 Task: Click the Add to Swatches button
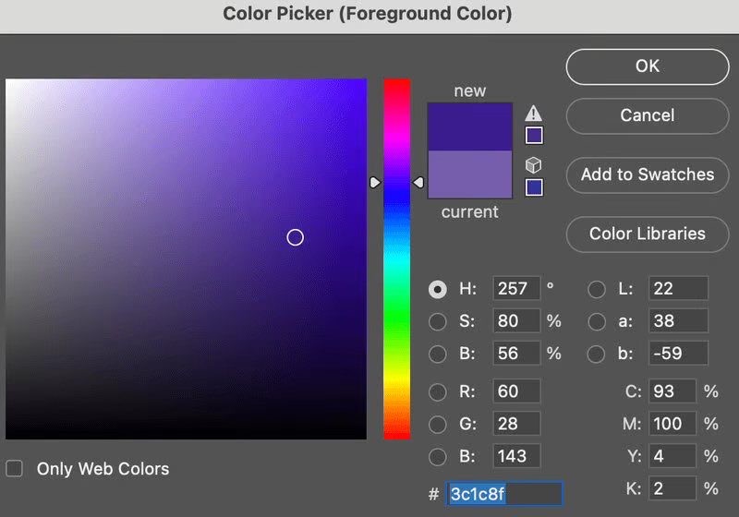pyautogui.click(x=648, y=174)
